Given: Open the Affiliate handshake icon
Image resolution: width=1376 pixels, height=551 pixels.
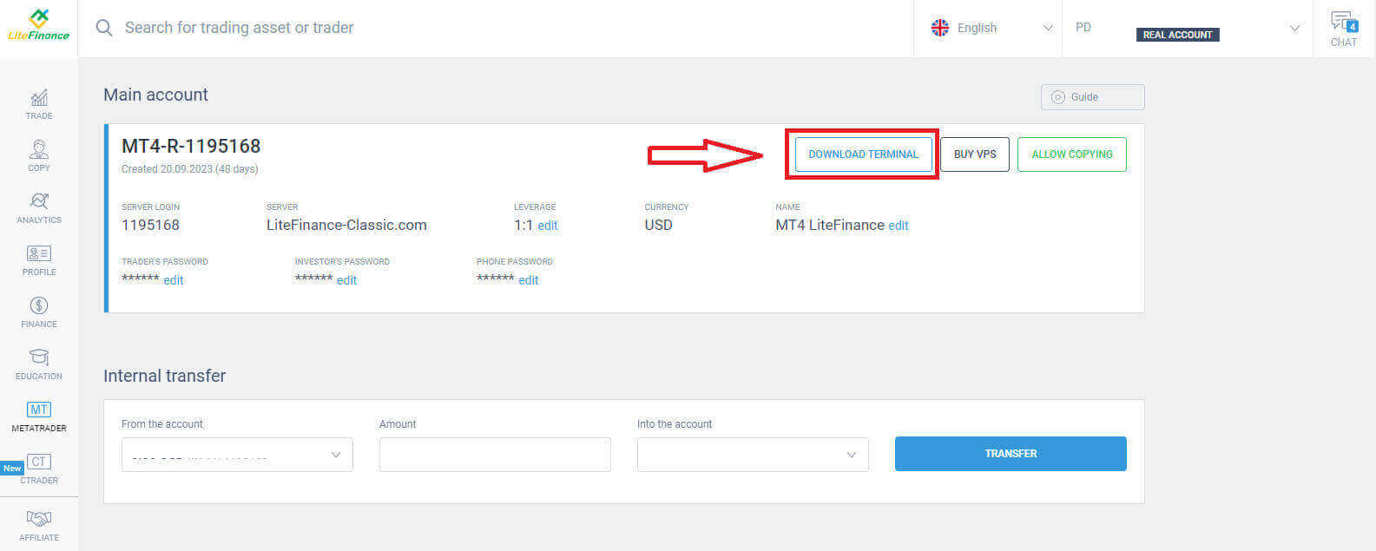Looking at the screenshot, I should point(39,519).
